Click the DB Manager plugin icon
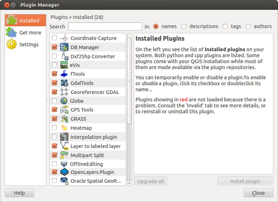 64,47
